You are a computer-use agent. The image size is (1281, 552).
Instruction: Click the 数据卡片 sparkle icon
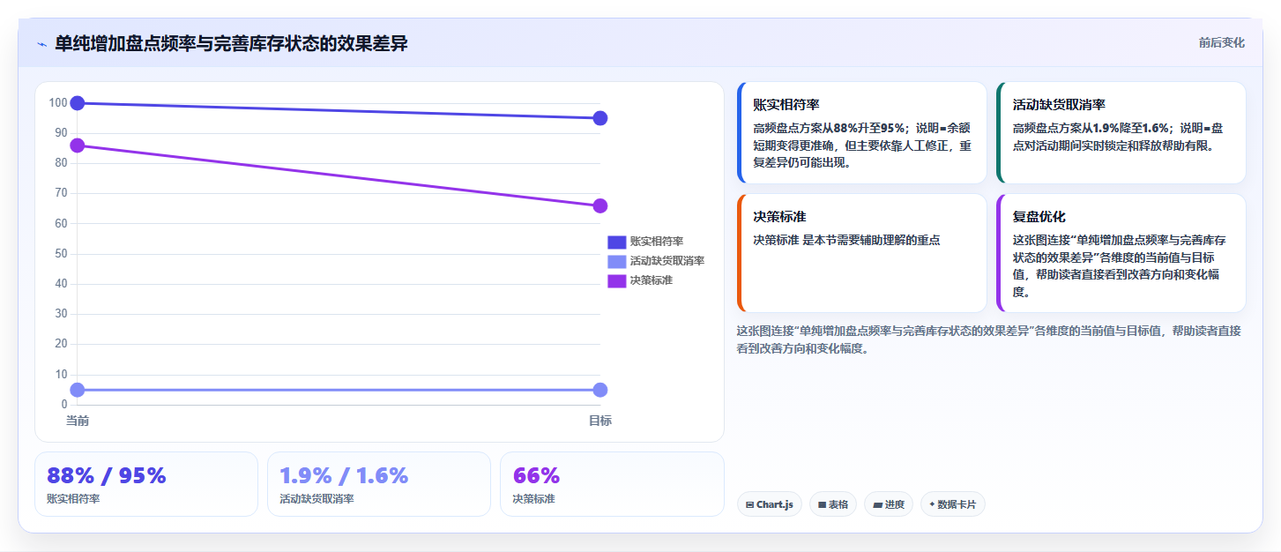click(932, 504)
